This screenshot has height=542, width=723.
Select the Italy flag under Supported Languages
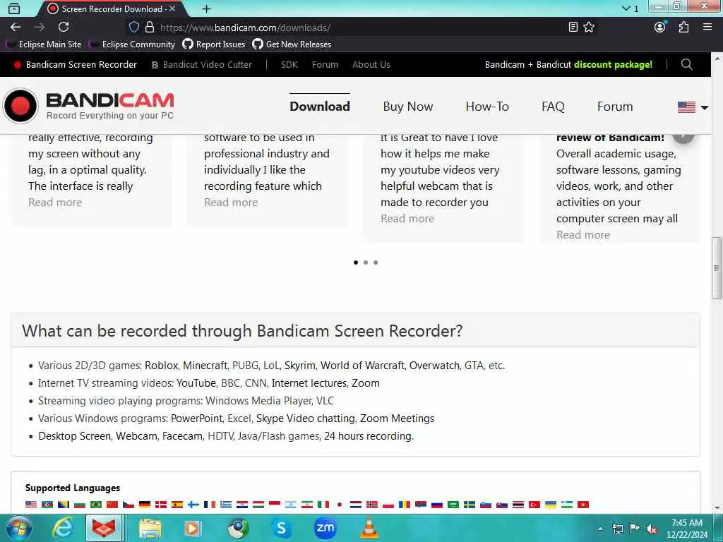pos(323,505)
